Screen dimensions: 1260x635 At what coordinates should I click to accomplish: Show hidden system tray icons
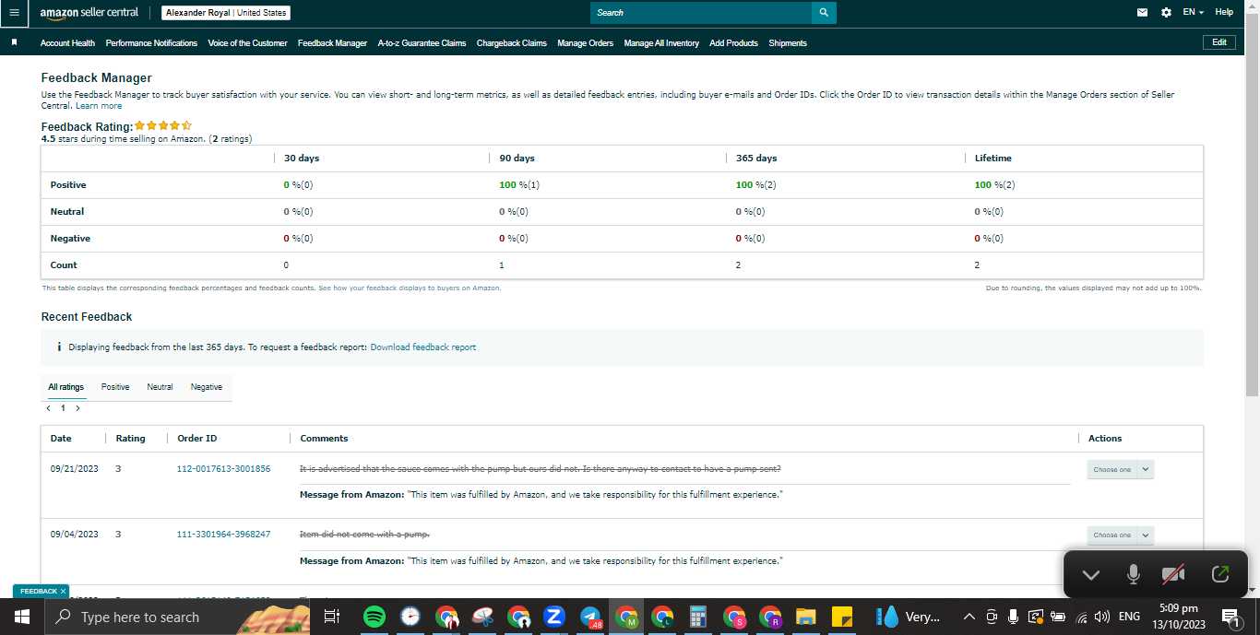point(969,617)
